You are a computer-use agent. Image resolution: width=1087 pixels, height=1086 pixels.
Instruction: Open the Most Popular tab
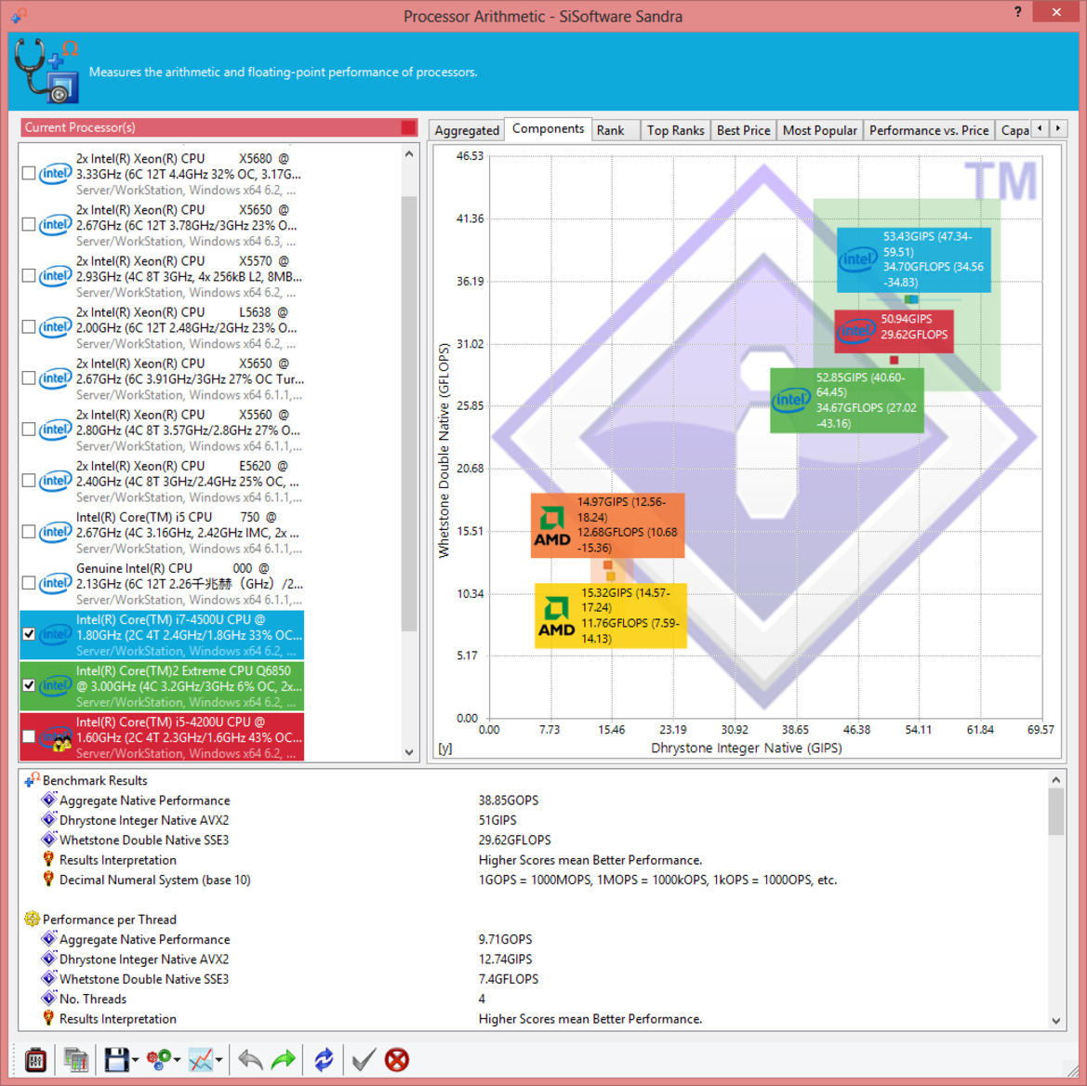coord(819,130)
